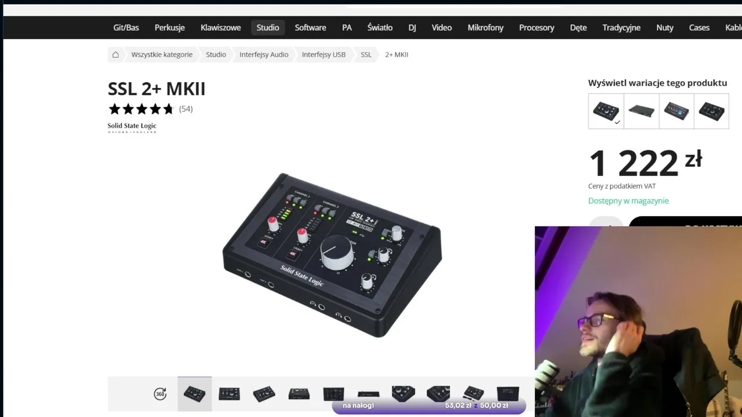Show the second gallery thumbnail, top view
This screenshot has width=742, height=417.
click(230, 394)
